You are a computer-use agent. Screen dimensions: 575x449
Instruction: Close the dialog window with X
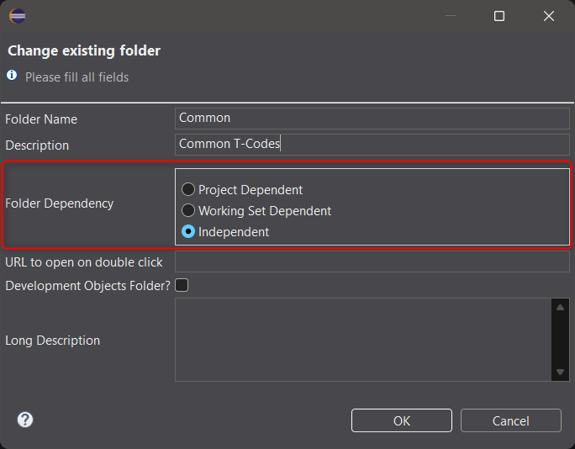click(549, 16)
